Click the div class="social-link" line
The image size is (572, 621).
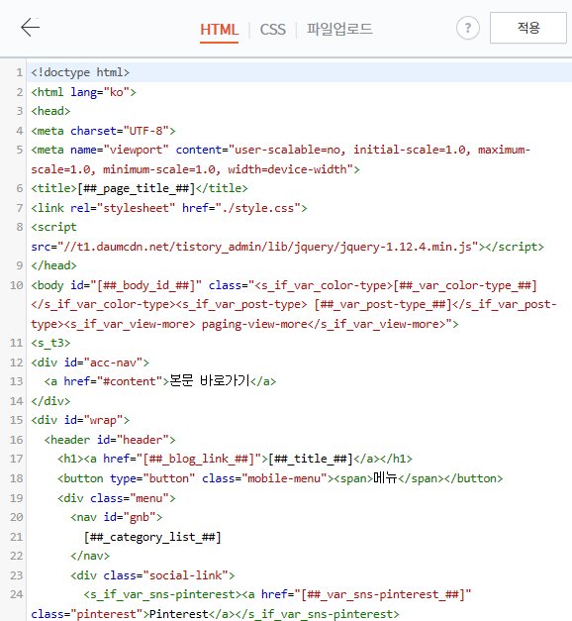coord(152,575)
